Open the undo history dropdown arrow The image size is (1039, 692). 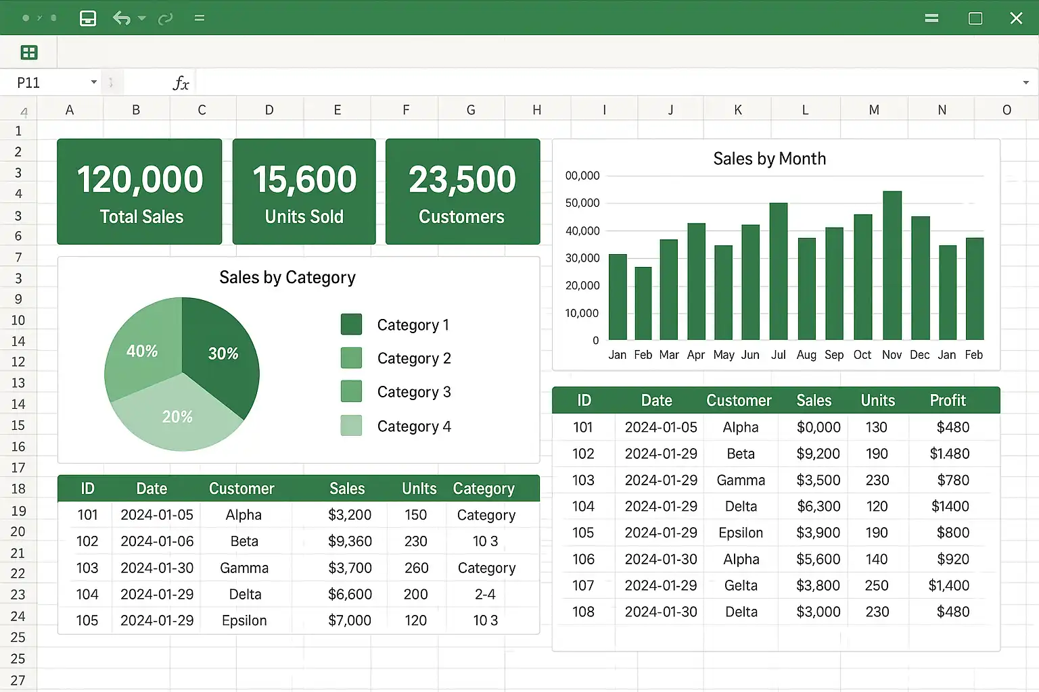tap(142, 18)
